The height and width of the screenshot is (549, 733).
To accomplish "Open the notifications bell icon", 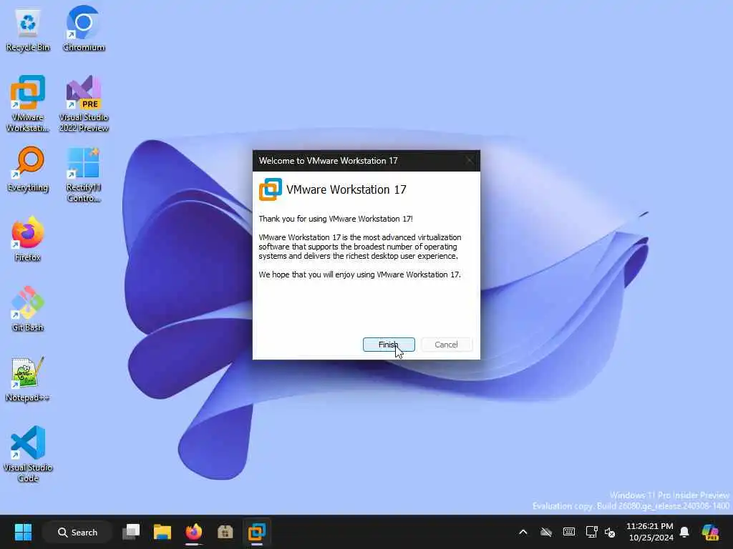I will click(684, 532).
